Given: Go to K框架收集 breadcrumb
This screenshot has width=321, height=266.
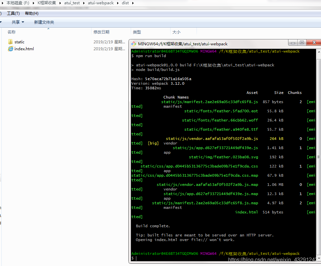Looking at the screenshot, I should click(x=47, y=3).
